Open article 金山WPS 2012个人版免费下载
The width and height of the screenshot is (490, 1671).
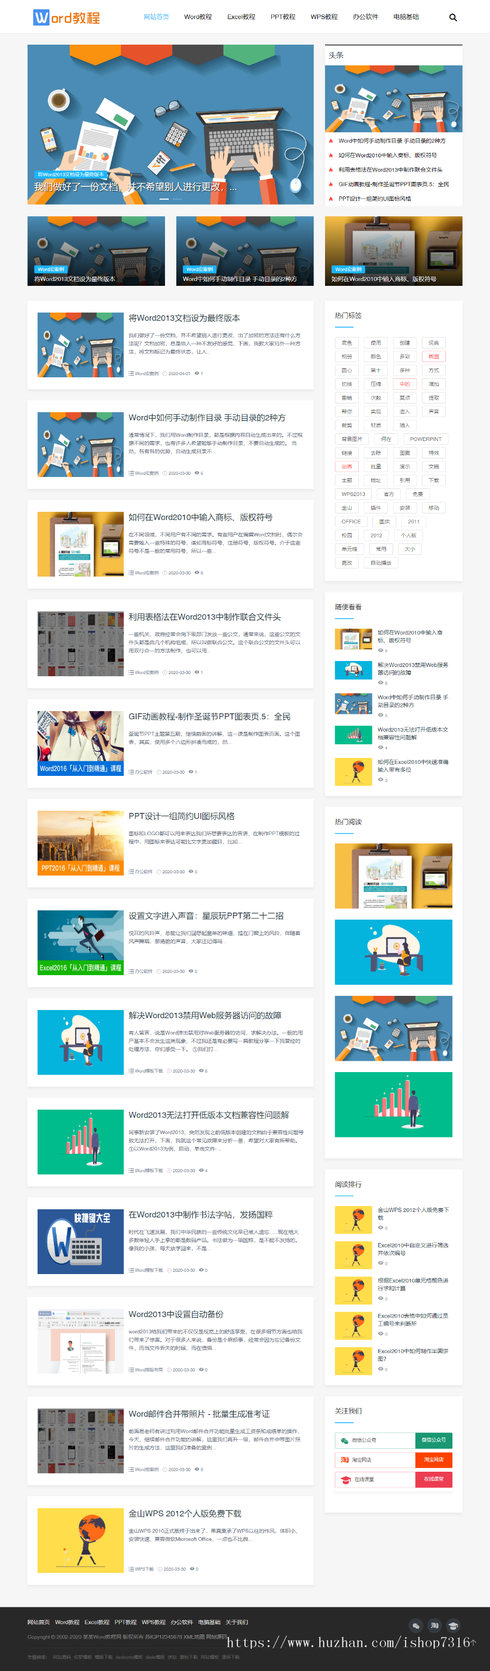[185, 1513]
